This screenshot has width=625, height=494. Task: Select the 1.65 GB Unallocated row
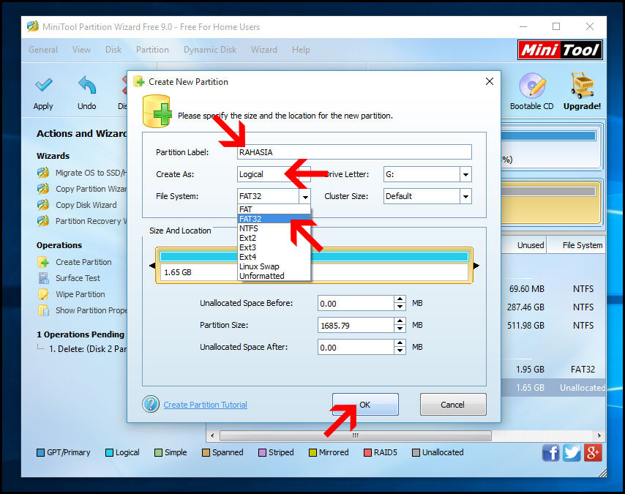point(553,388)
